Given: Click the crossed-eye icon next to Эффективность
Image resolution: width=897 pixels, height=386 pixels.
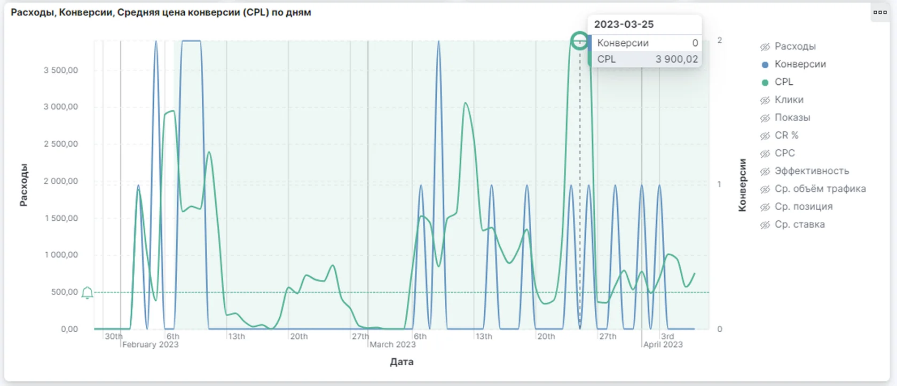Looking at the screenshot, I should (x=765, y=172).
